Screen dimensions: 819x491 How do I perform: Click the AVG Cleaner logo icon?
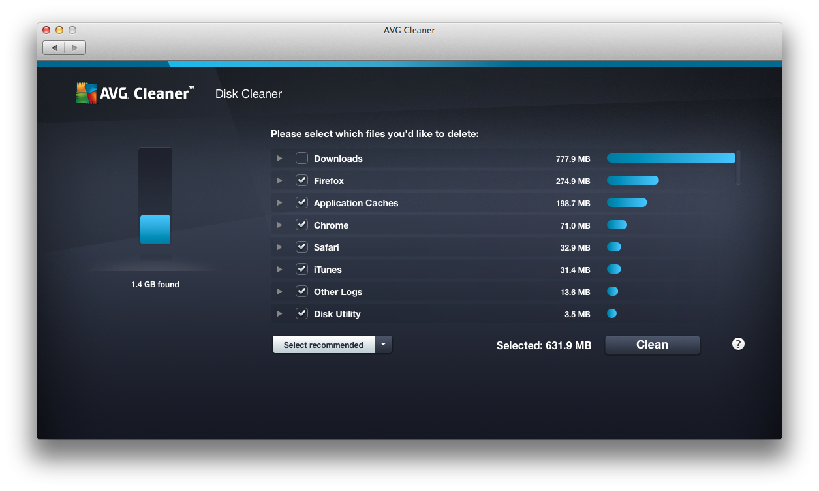click(86, 93)
